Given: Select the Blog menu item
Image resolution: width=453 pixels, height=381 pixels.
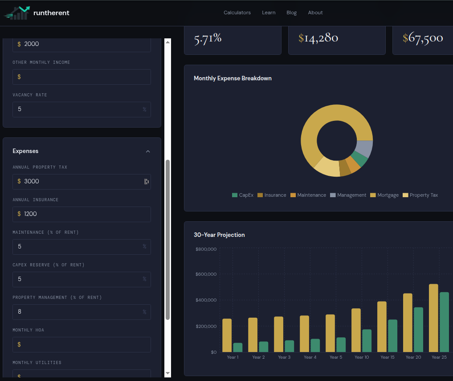Looking at the screenshot, I should [x=291, y=12].
